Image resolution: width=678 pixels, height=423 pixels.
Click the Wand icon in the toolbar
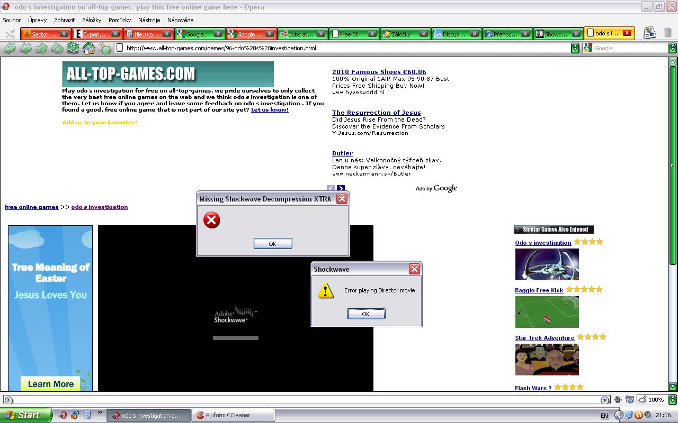(105, 49)
